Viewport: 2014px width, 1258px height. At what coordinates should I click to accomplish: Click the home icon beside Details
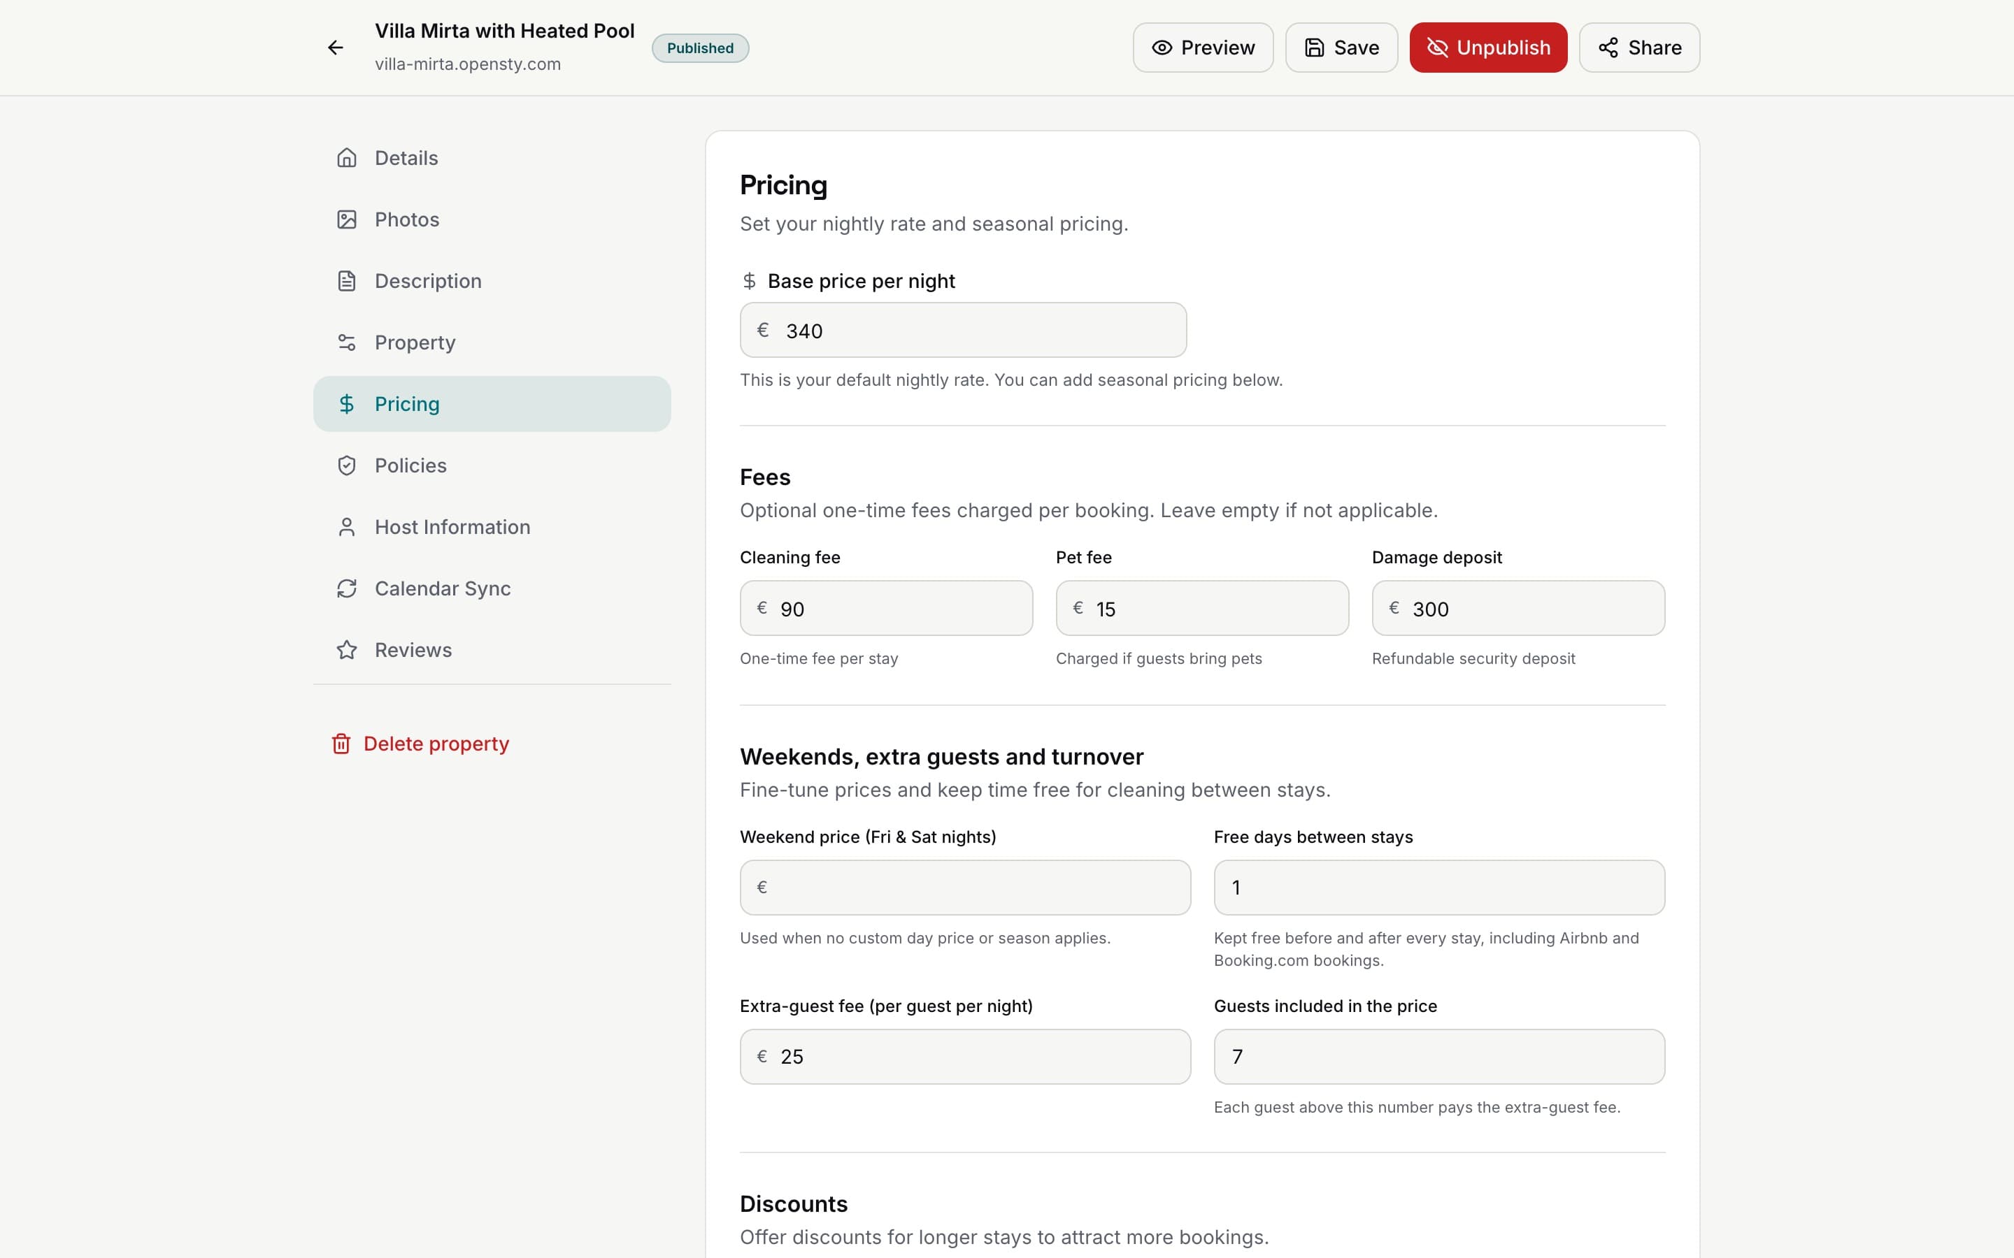pos(346,158)
